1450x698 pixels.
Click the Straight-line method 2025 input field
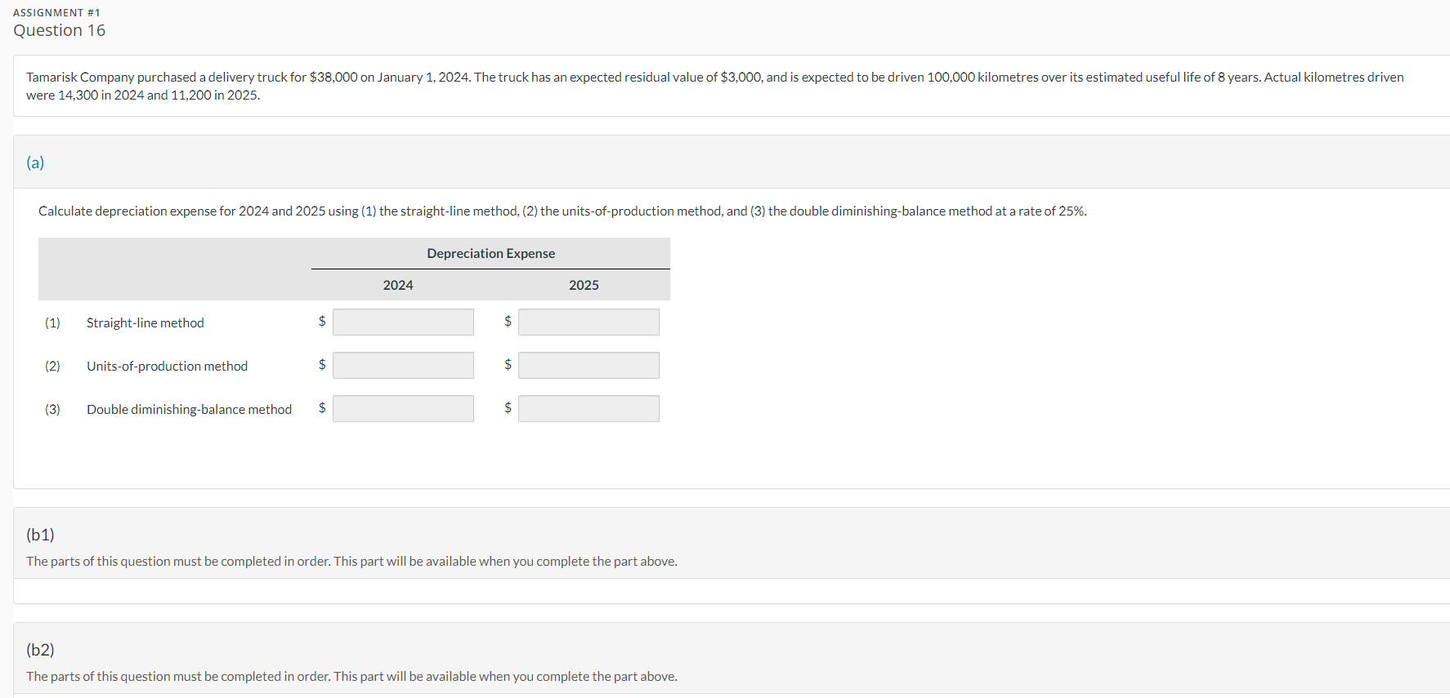click(x=589, y=322)
